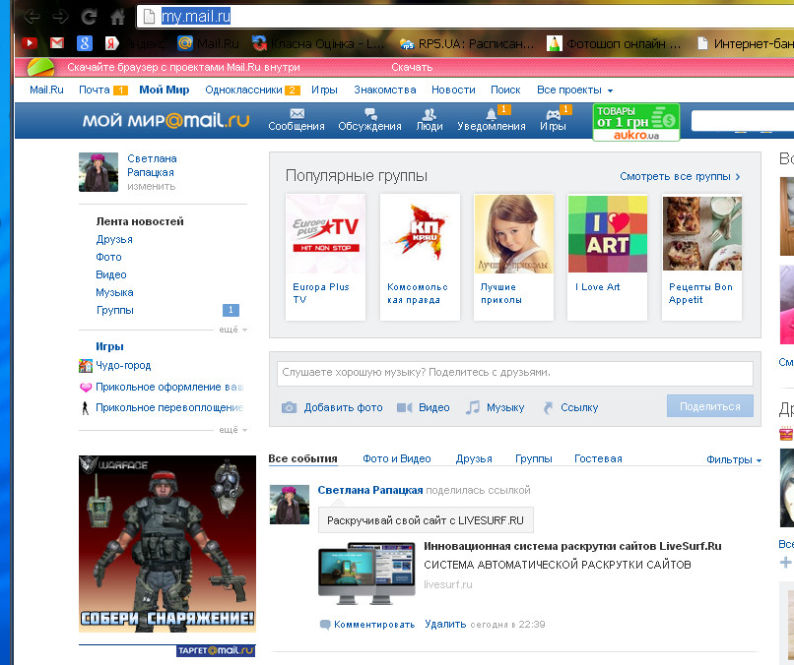The width and height of the screenshot is (794, 665).
Task: Open Новости in top navigation
Action: click(453, 91)
